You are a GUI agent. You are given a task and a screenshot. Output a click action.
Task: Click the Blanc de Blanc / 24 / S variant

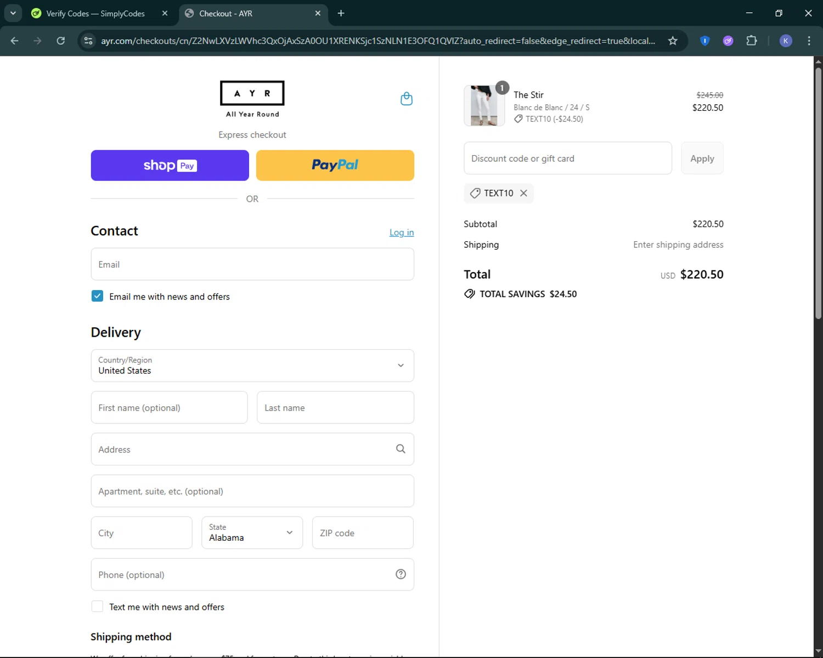[x=551, y=107]
